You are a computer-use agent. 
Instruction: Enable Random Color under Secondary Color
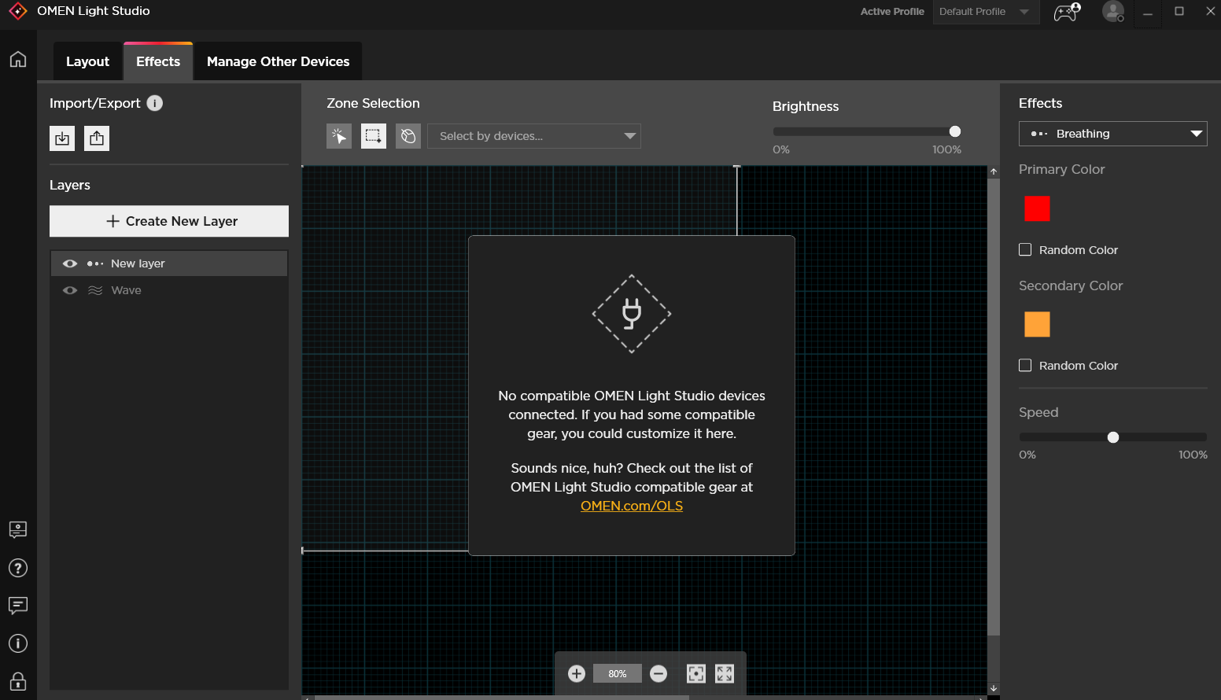pos(1025,365)
